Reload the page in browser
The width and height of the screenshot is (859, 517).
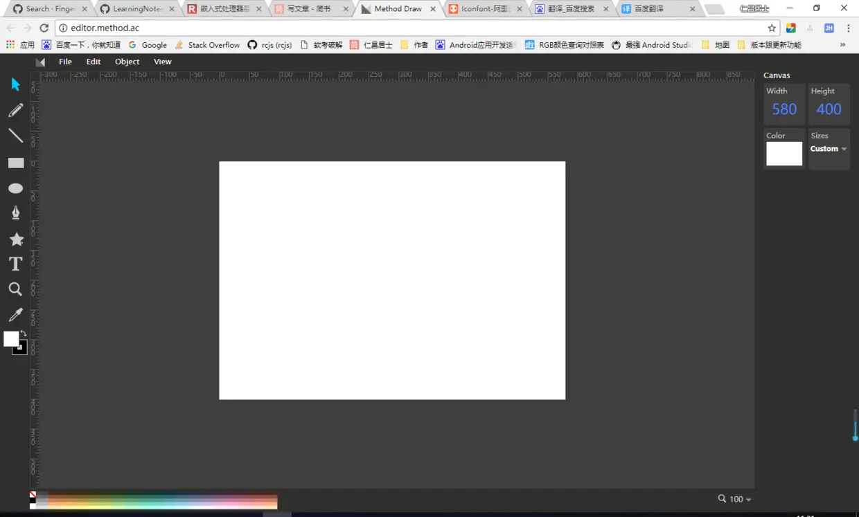coord(44,28)
